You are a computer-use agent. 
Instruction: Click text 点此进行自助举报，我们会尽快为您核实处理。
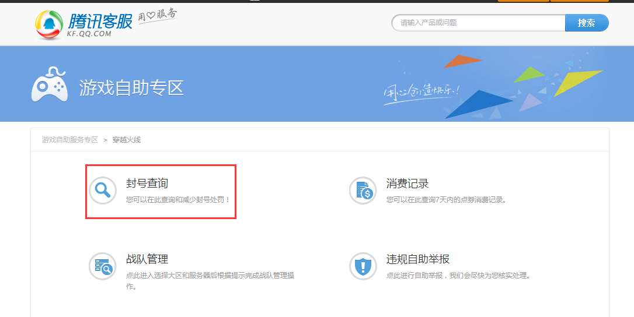458,276
